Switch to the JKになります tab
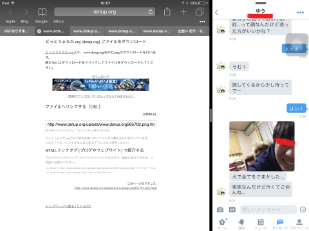309x231 pixels. (17, 31)
